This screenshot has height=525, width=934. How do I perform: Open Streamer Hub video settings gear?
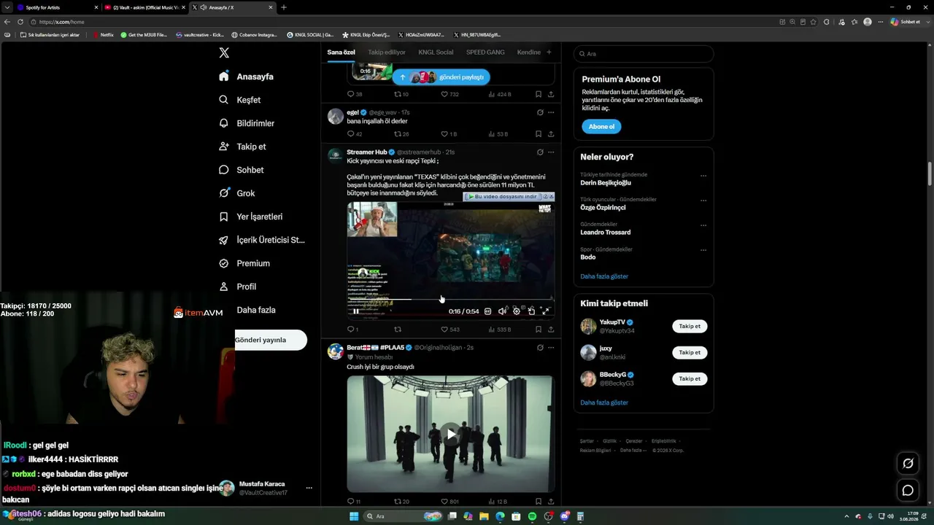(x=517, y=311)
